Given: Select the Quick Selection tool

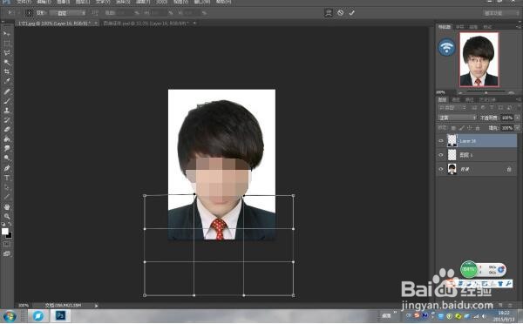Looking at the screenshot, I should pos(7,63).
